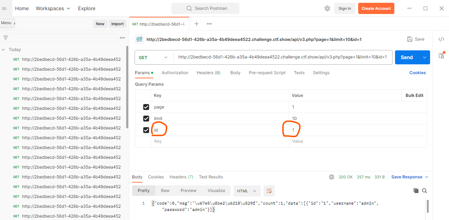Collapse the Today history group
This screenshot has width=449, height=220.
click(x=4, y=50)
